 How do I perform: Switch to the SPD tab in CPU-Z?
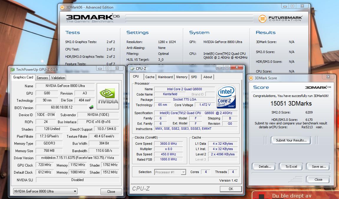click(x=194, y=77)
